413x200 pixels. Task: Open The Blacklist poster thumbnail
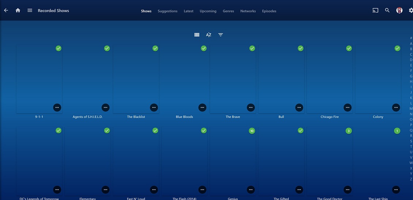(136, 79)
